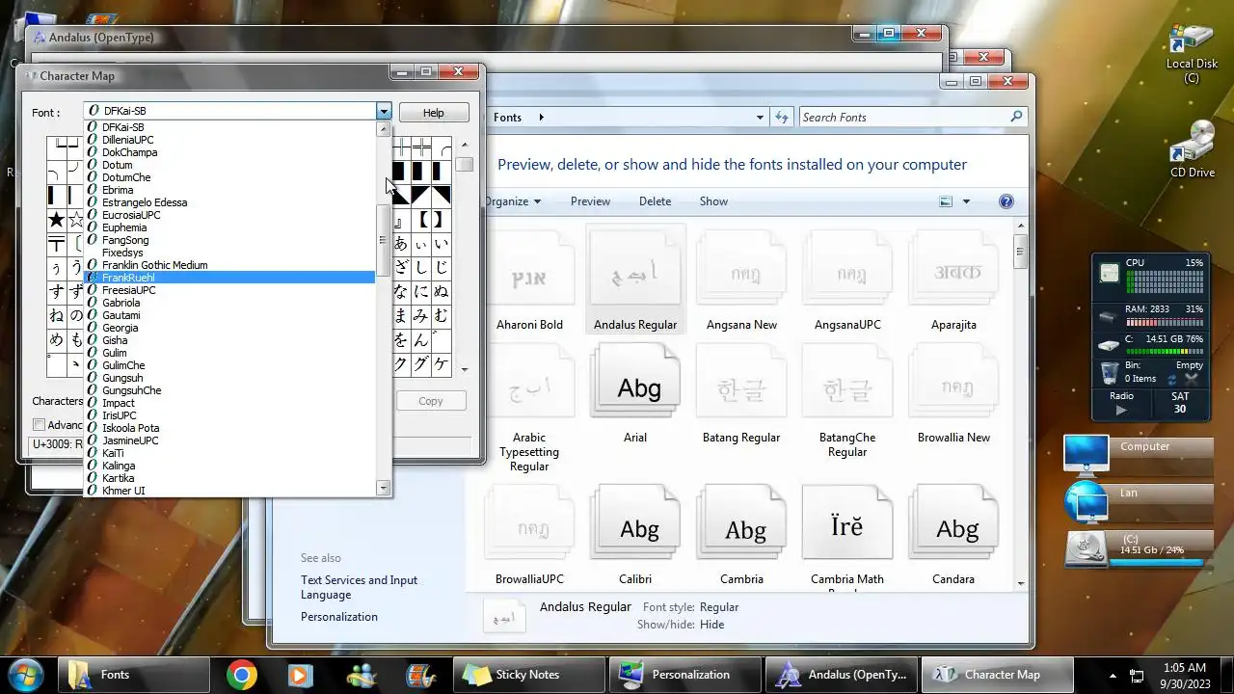Choose Estrangelo Edessa in the font list
This screenshot has height=694, width=1234.
click(229, 202)
